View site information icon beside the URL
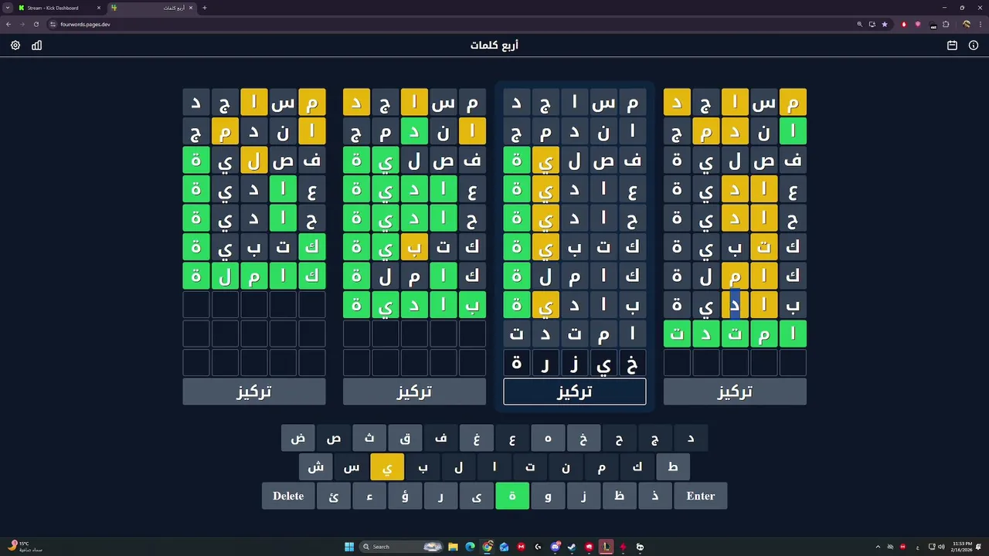 coord(53,24)
